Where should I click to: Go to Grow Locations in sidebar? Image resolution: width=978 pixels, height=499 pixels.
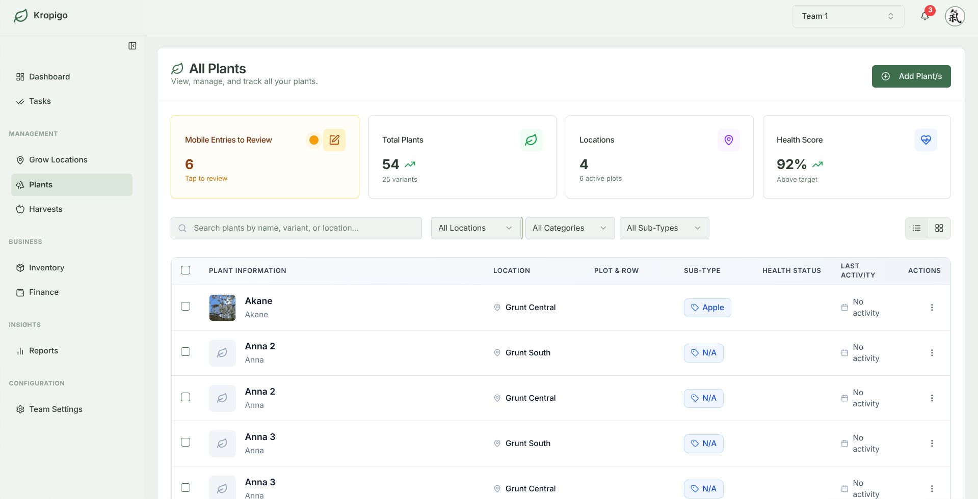(58, 160)
